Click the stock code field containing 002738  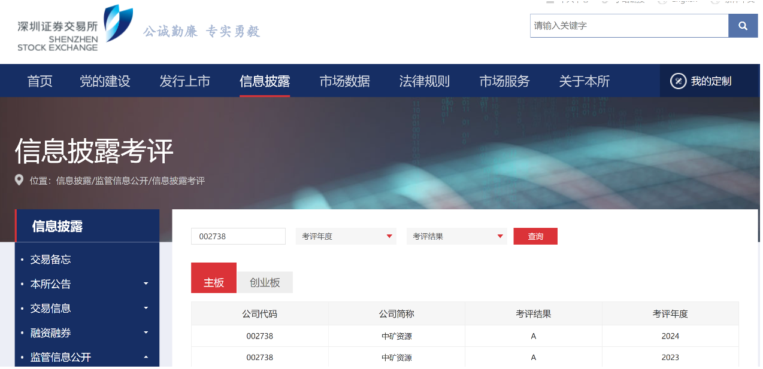pyautogui.click(x=238, y=236)
